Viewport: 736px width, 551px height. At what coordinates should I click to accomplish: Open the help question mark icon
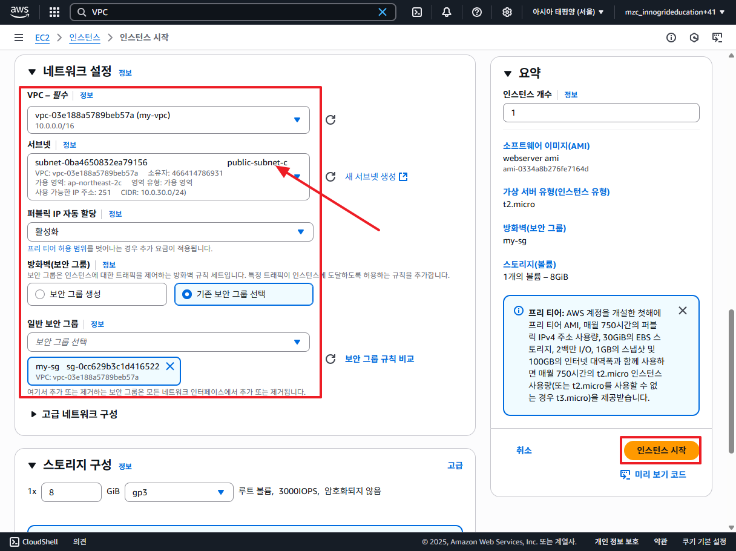[x=477, y=12]
